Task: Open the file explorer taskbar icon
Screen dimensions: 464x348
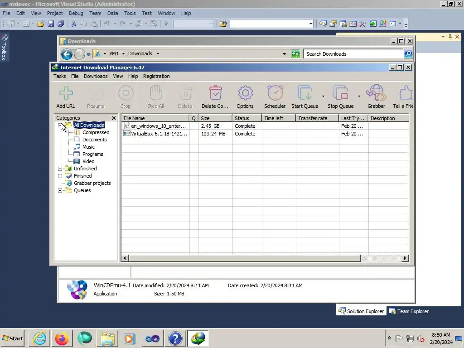Action: coord(107,338)
